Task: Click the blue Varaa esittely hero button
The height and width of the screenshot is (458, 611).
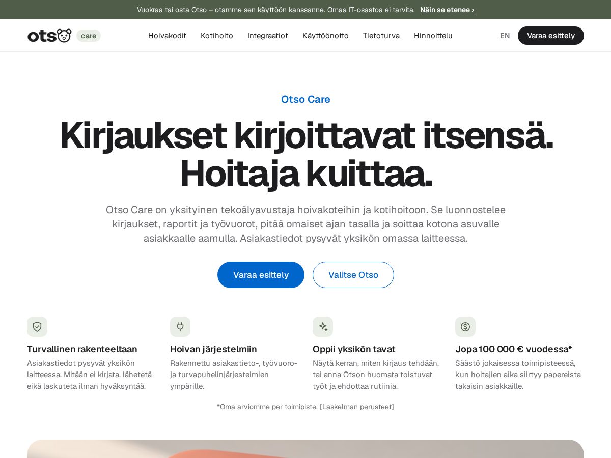Action: click(261, 275)
